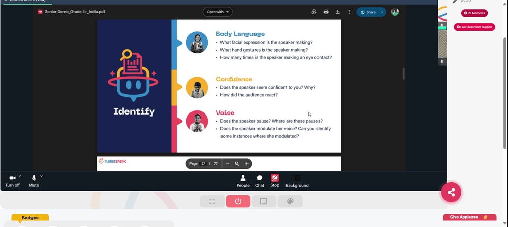Click the PS Moments button

click(474, 13)
